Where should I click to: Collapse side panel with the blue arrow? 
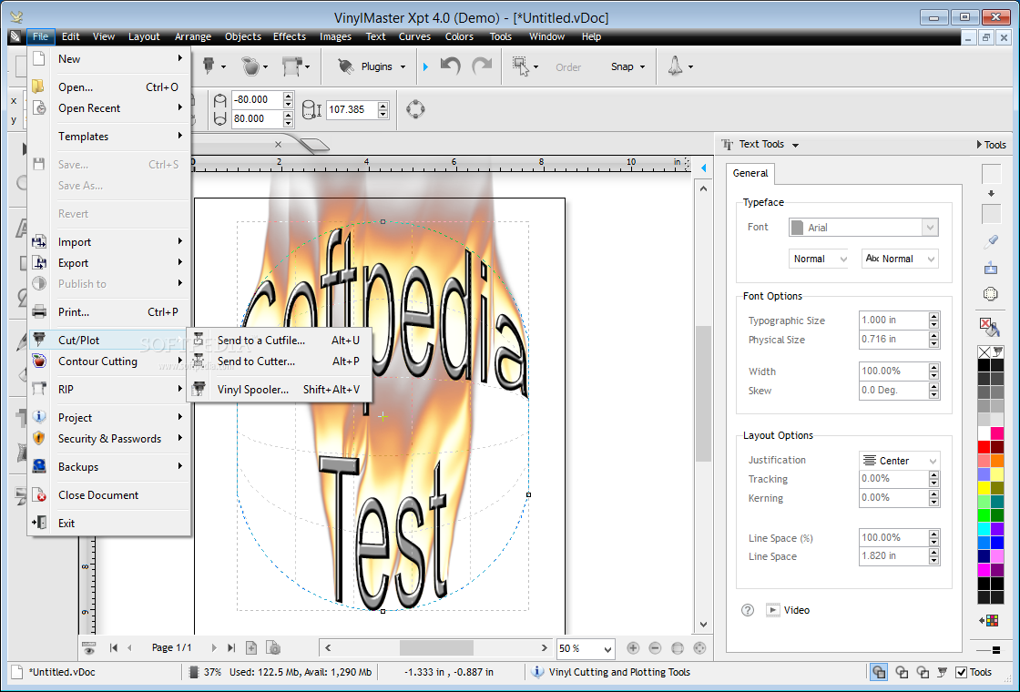click(x=703, y=168)
